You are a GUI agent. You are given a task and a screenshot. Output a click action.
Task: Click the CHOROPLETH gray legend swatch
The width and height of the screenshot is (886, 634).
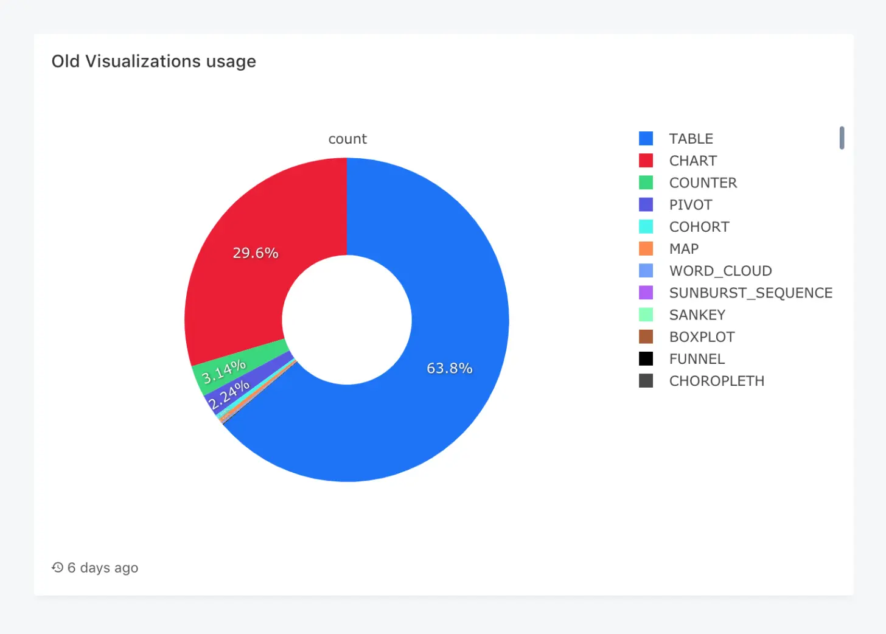(646, 380)
